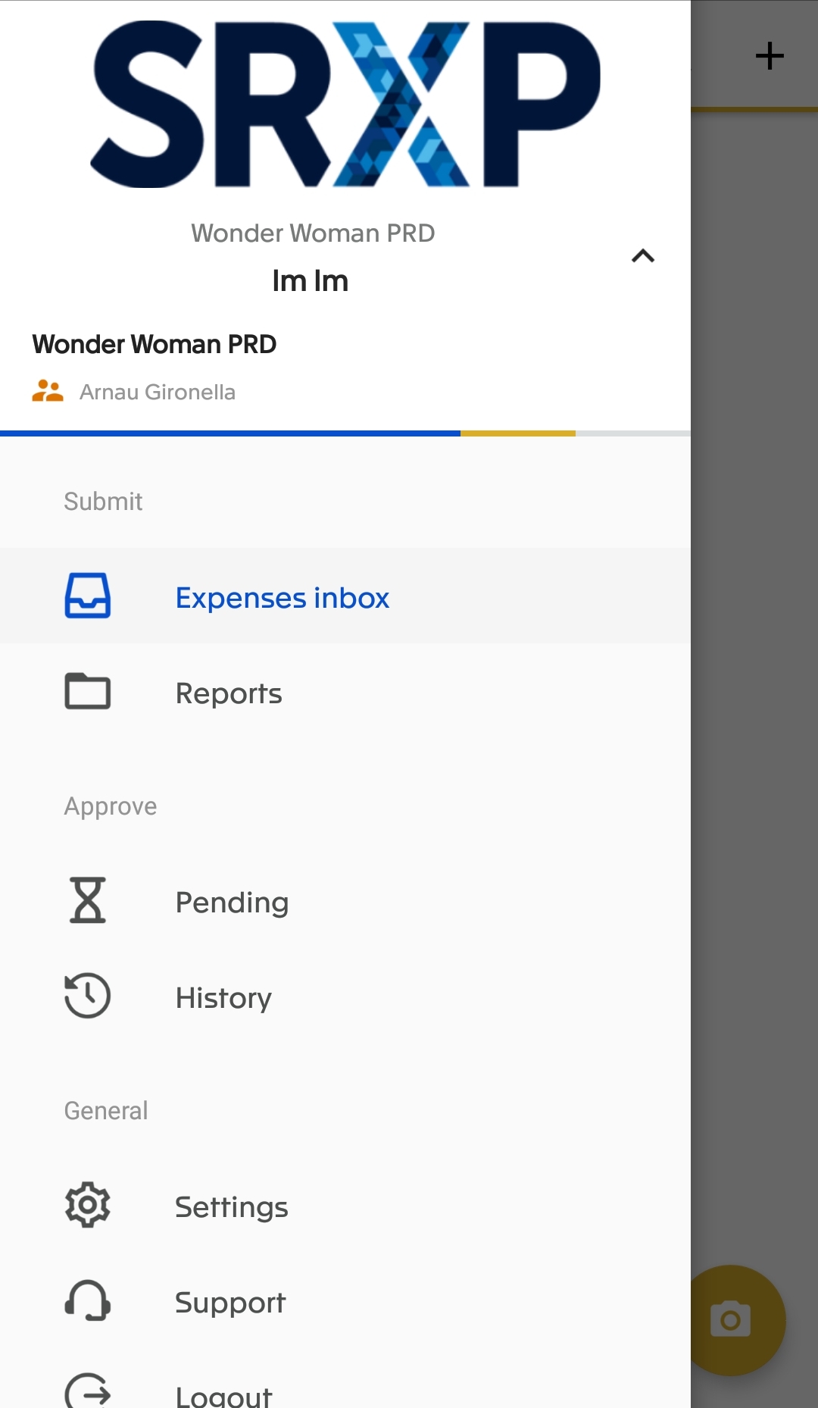
Task: Open Settings menu item
Action: point(345,1205)
